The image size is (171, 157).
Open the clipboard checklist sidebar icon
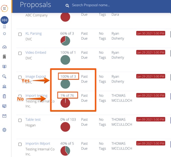coord(4,96)
